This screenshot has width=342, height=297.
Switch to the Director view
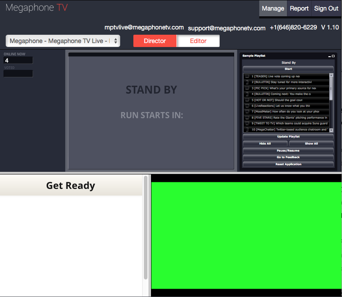click(x=155, y=41)
